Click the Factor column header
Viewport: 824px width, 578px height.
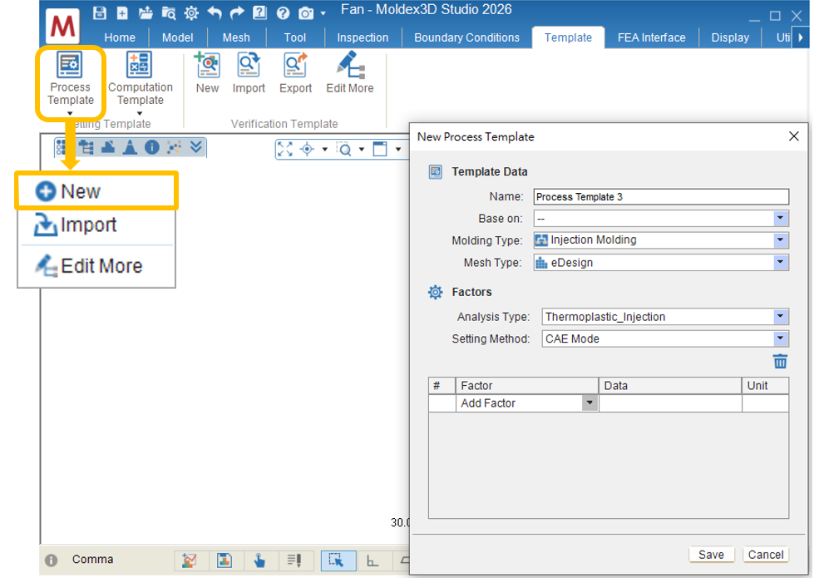(527, 386)
